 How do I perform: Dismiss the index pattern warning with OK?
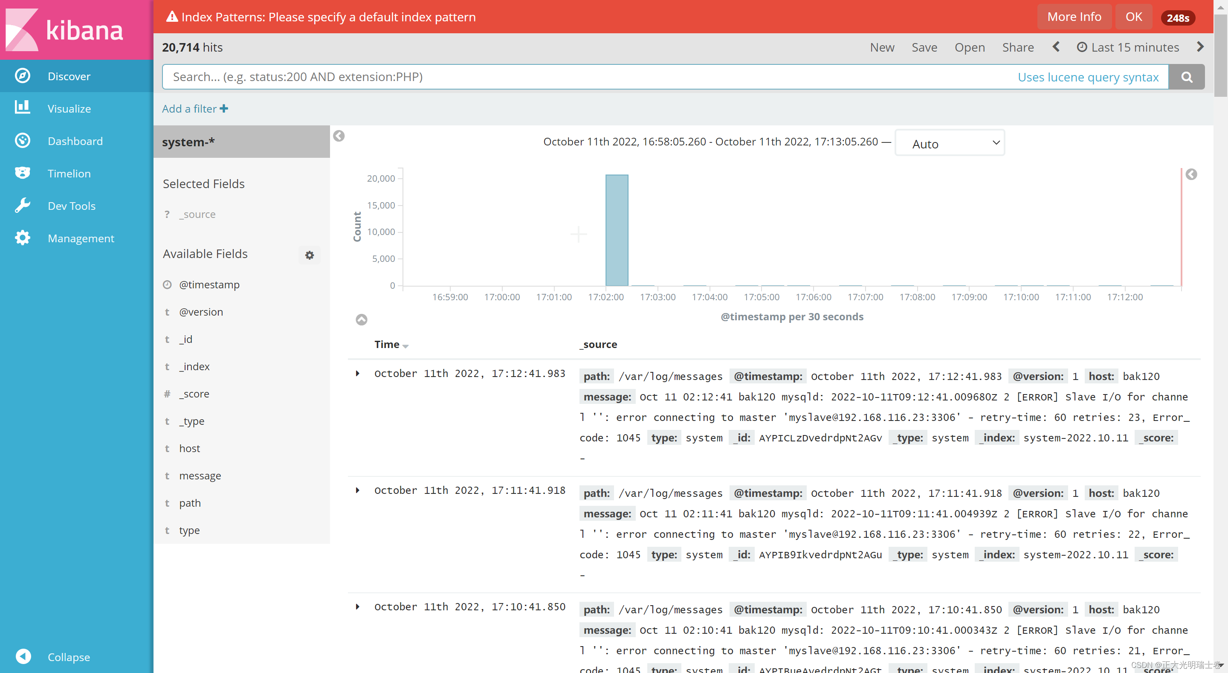pyautogui.click(x=1134, y=16)
